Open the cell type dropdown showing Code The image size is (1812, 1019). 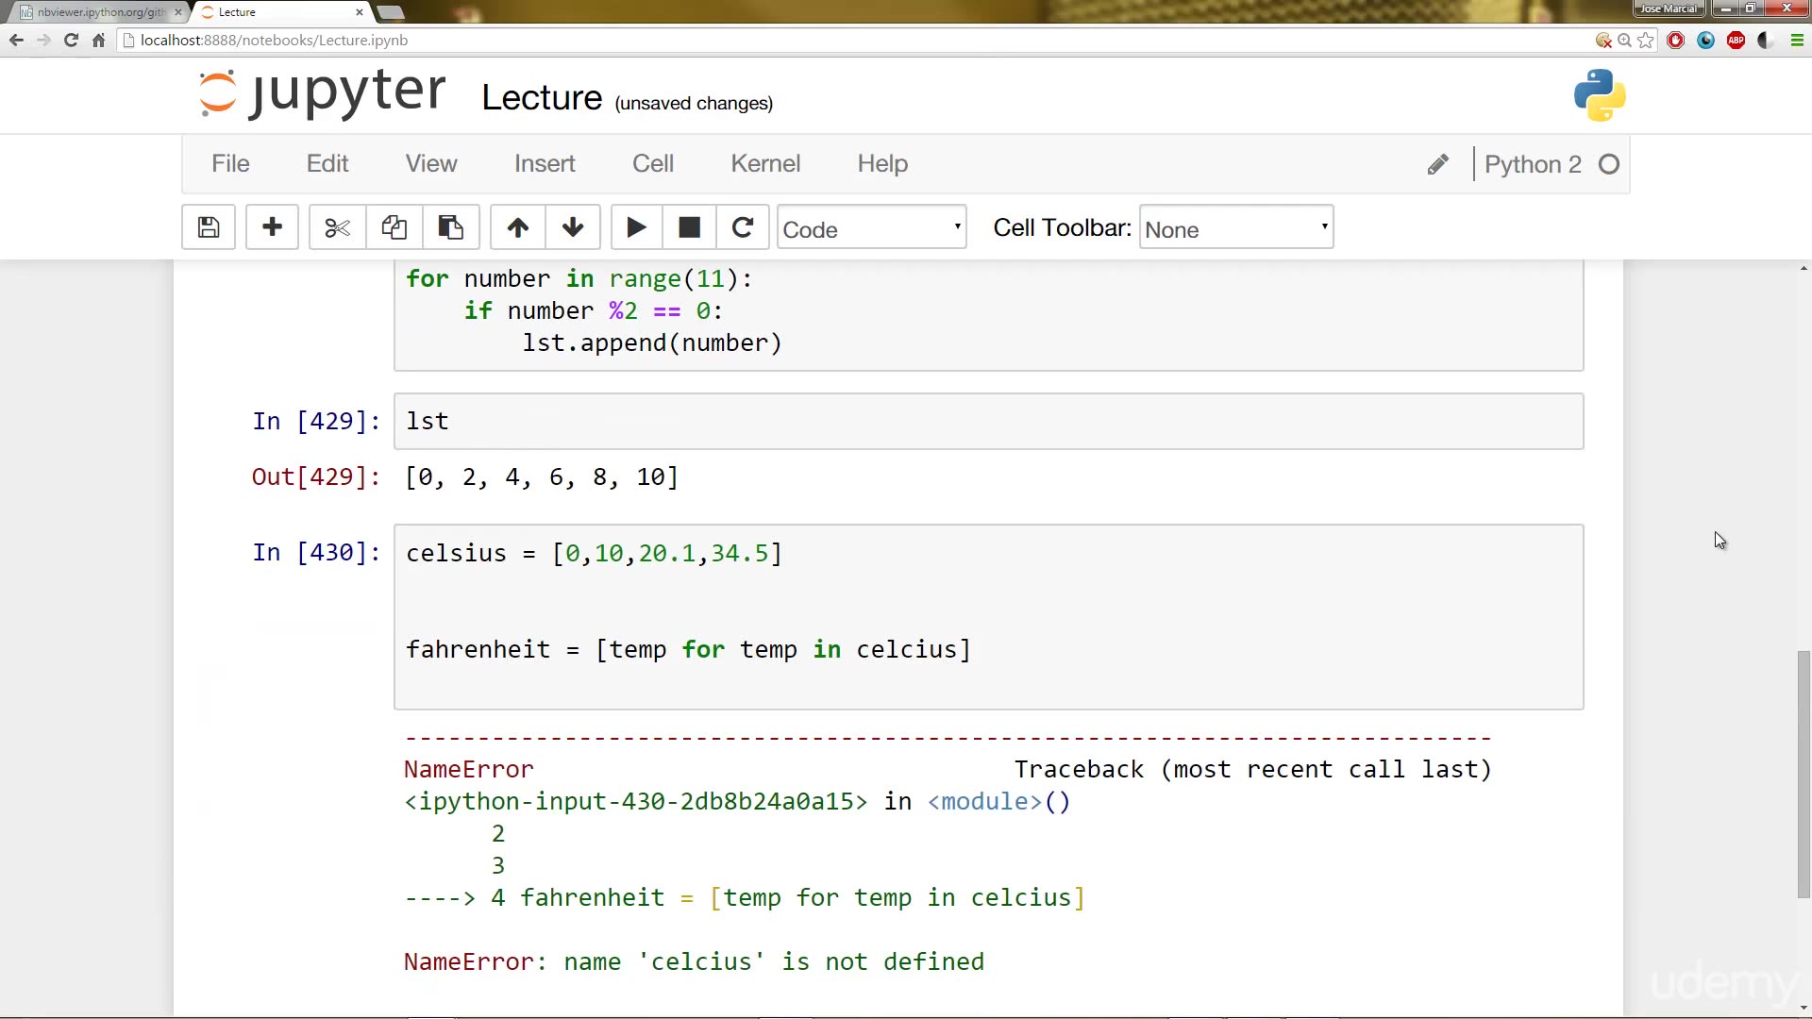pos(870,227)
